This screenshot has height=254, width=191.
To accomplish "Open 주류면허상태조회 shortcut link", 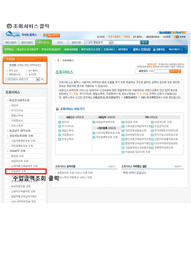I will [x=164, y=147].
